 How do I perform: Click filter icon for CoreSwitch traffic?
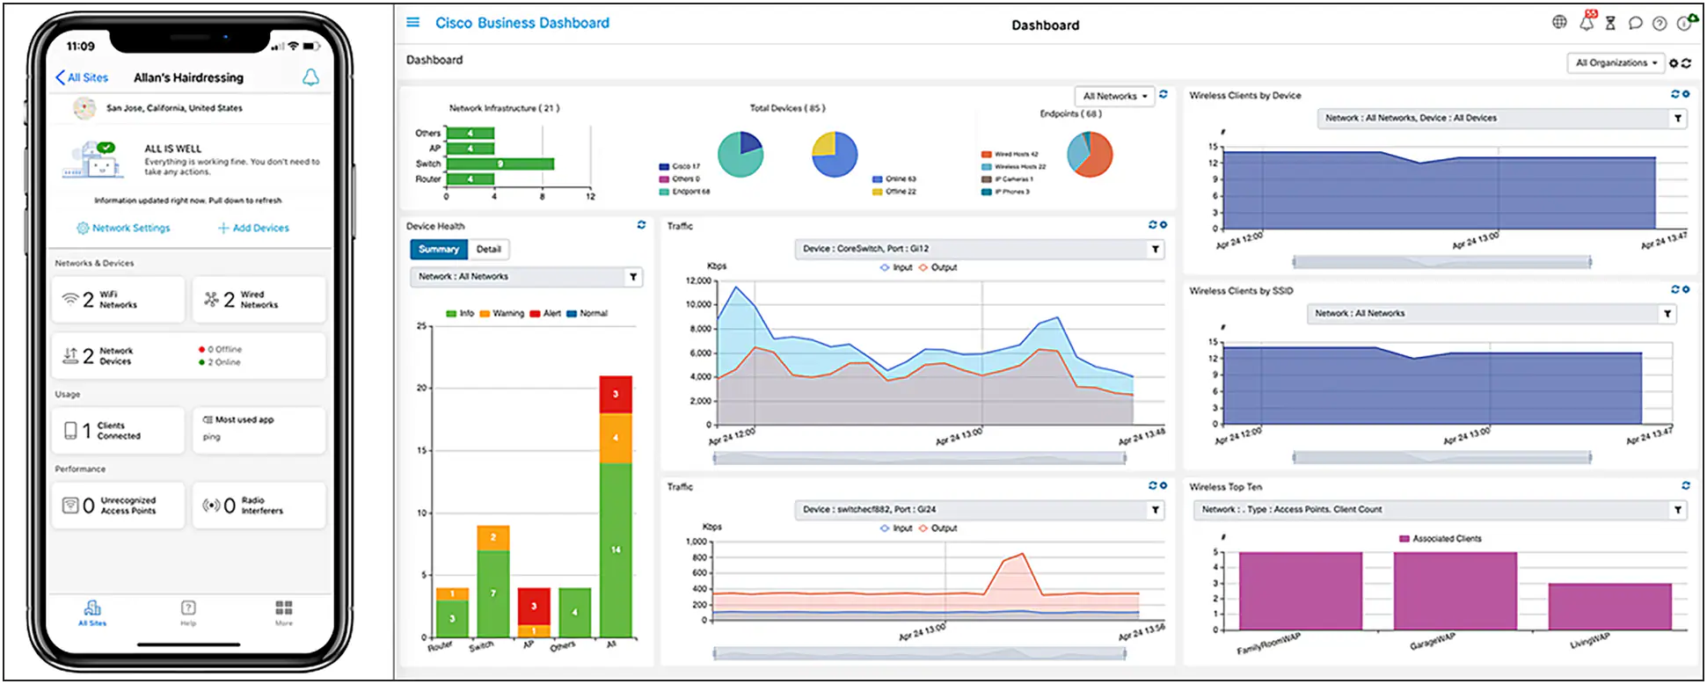pos(1156,250)
